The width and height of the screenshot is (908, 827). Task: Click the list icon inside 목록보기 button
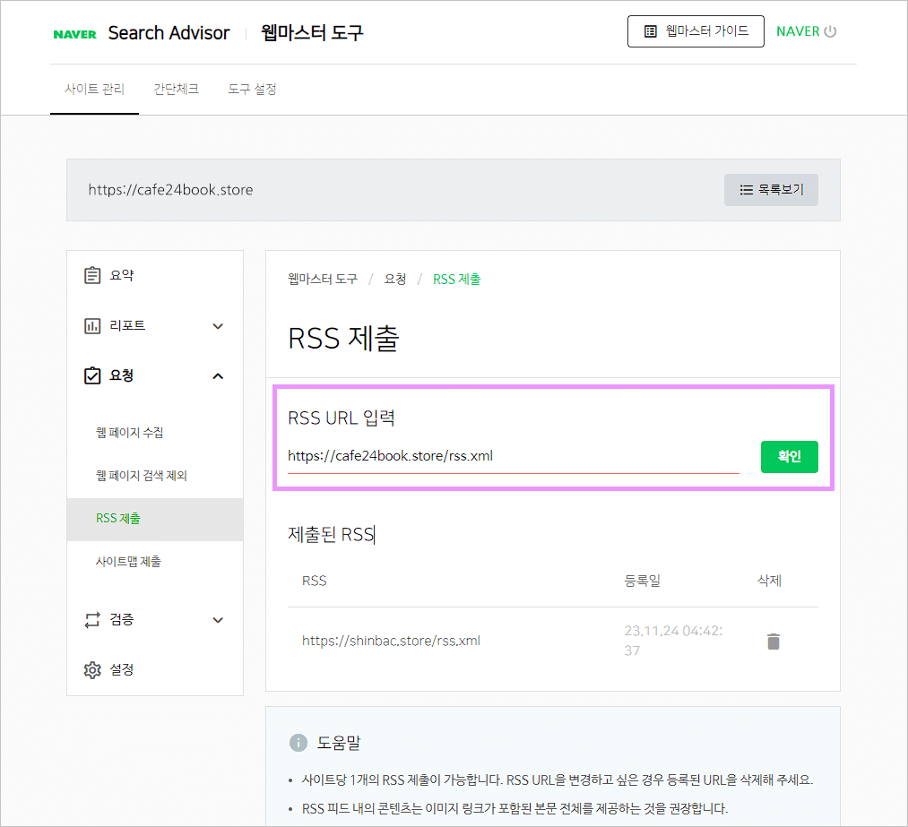[x=746, y=189]
